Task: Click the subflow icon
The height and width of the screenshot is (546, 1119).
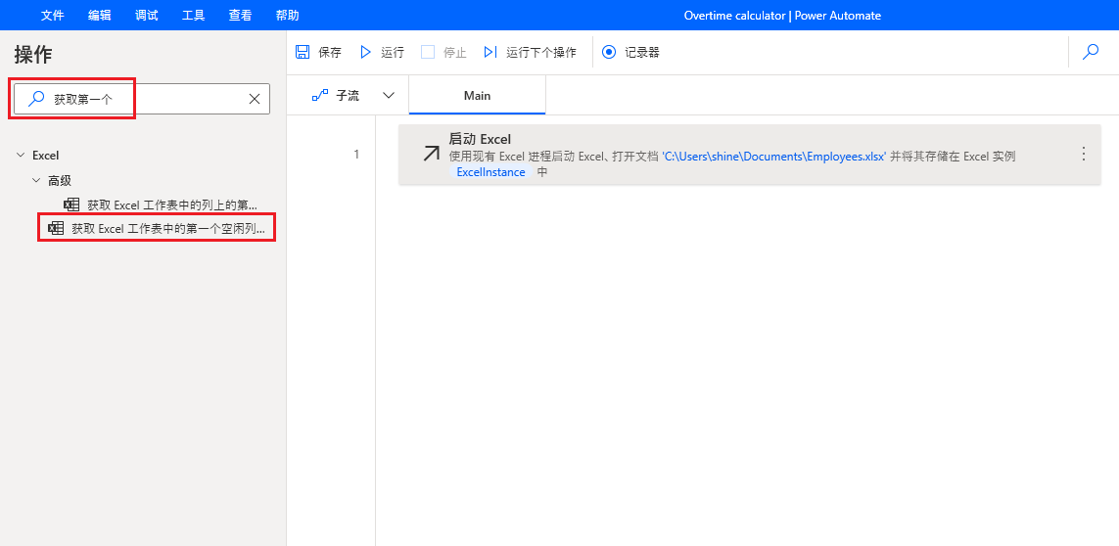Action: point(320,96)
